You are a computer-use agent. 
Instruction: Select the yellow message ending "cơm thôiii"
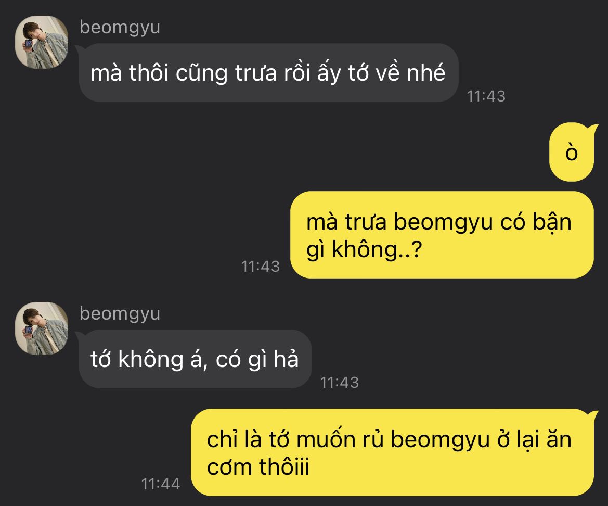coord(392,452)
